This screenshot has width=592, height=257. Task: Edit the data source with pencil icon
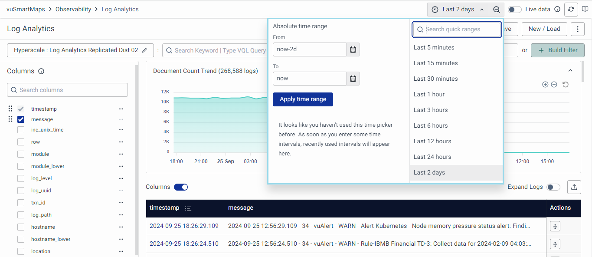pyautogui.click(x=145, y=50)
